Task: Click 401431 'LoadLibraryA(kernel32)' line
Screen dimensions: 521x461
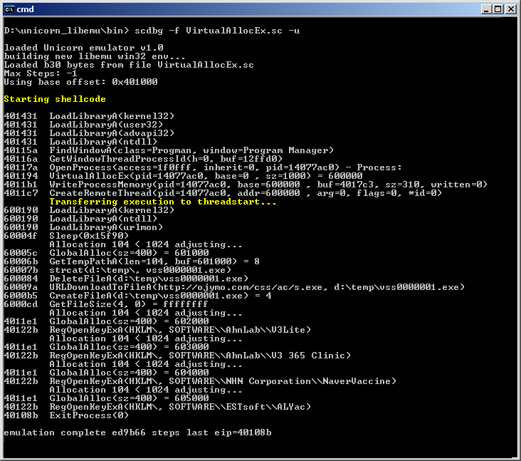Action: click(x=89, y=116)
